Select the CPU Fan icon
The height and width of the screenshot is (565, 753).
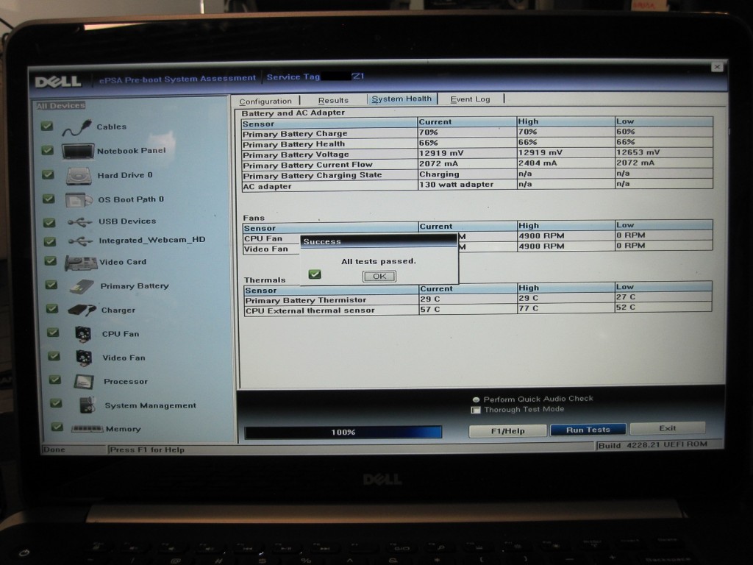83,334
